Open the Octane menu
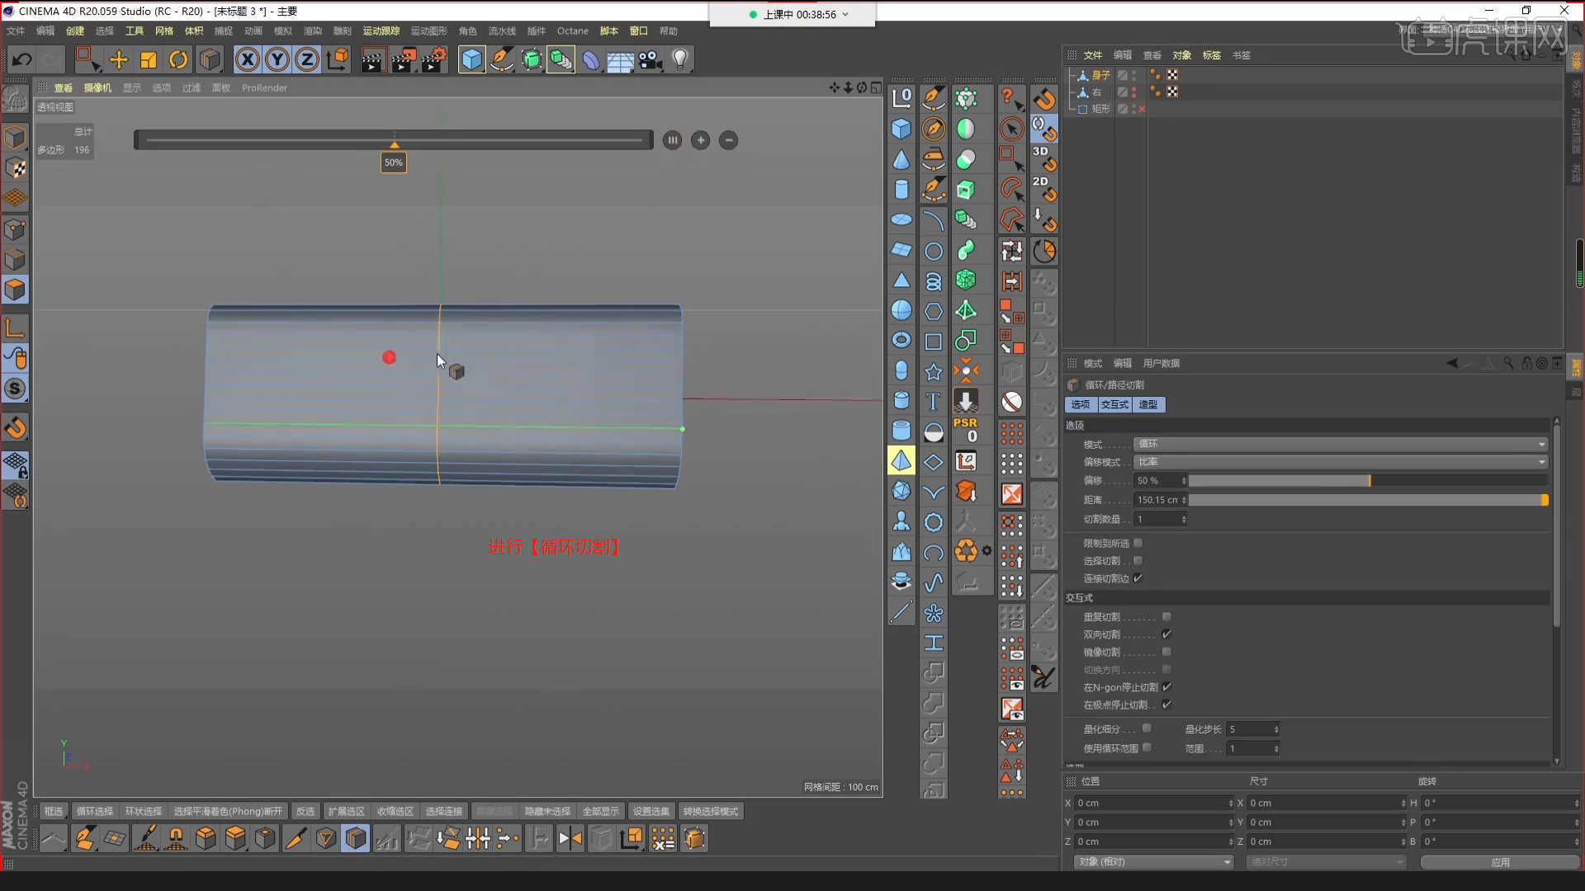The height and width of the screenshot is (891, 1585). tap(573, 31)
